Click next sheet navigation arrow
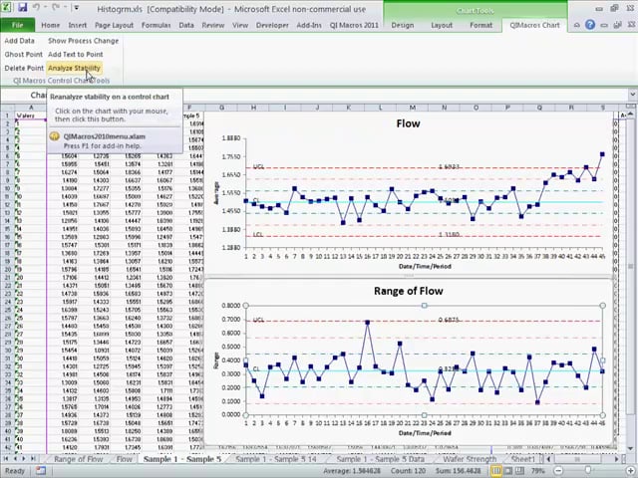The width and height of the screenshot is (638, 478). click(x=24, y=458)
